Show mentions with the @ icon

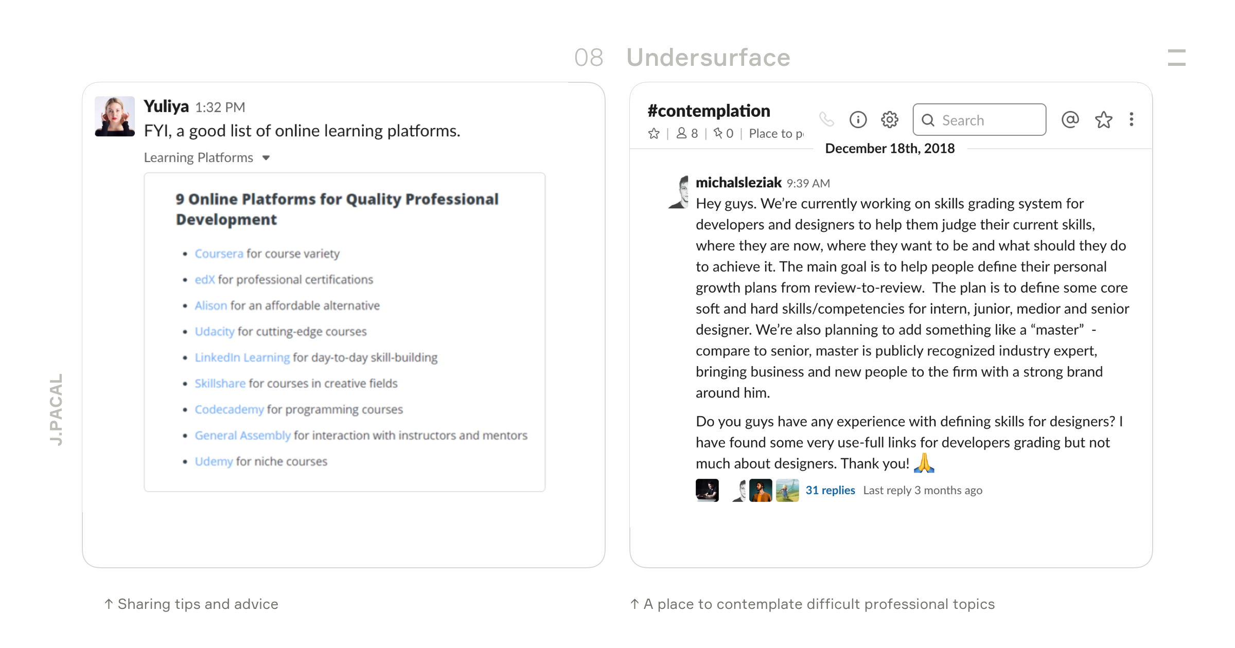[1070, 120]
